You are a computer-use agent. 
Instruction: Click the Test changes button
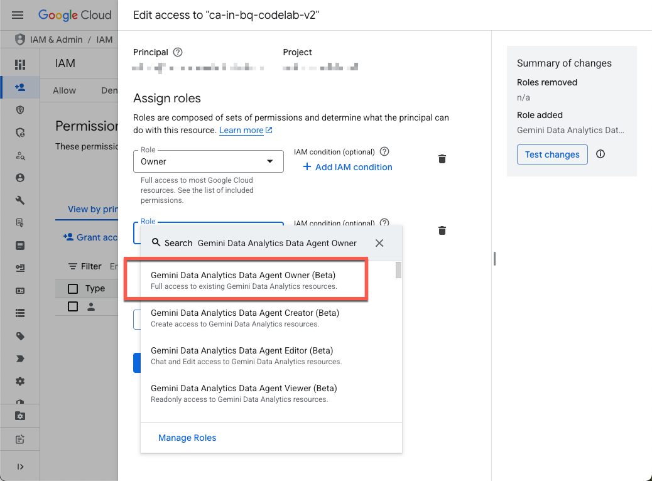tap(552, 154)
